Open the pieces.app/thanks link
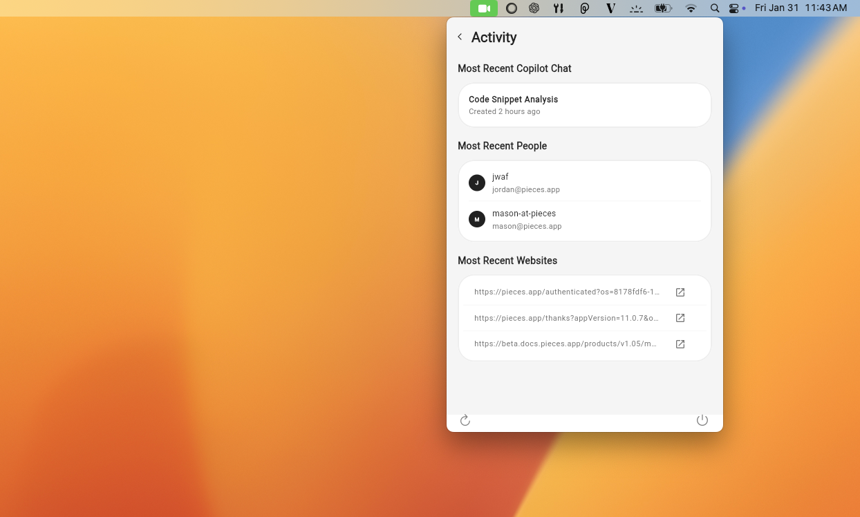 (567, 318)
